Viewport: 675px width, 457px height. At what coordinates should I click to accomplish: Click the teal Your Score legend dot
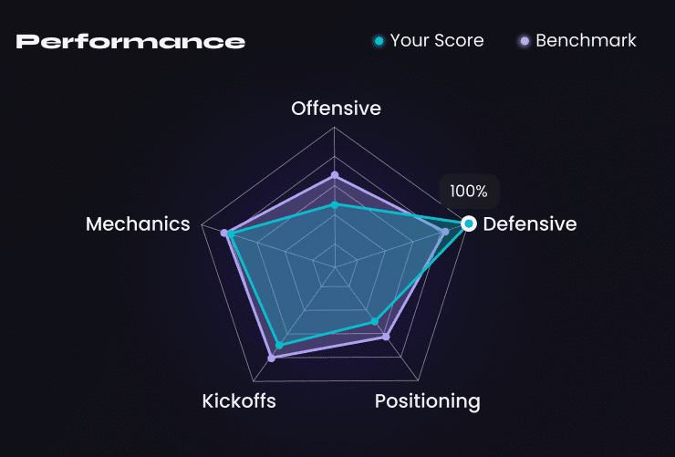pyautogui.click(x=379, y=41)
